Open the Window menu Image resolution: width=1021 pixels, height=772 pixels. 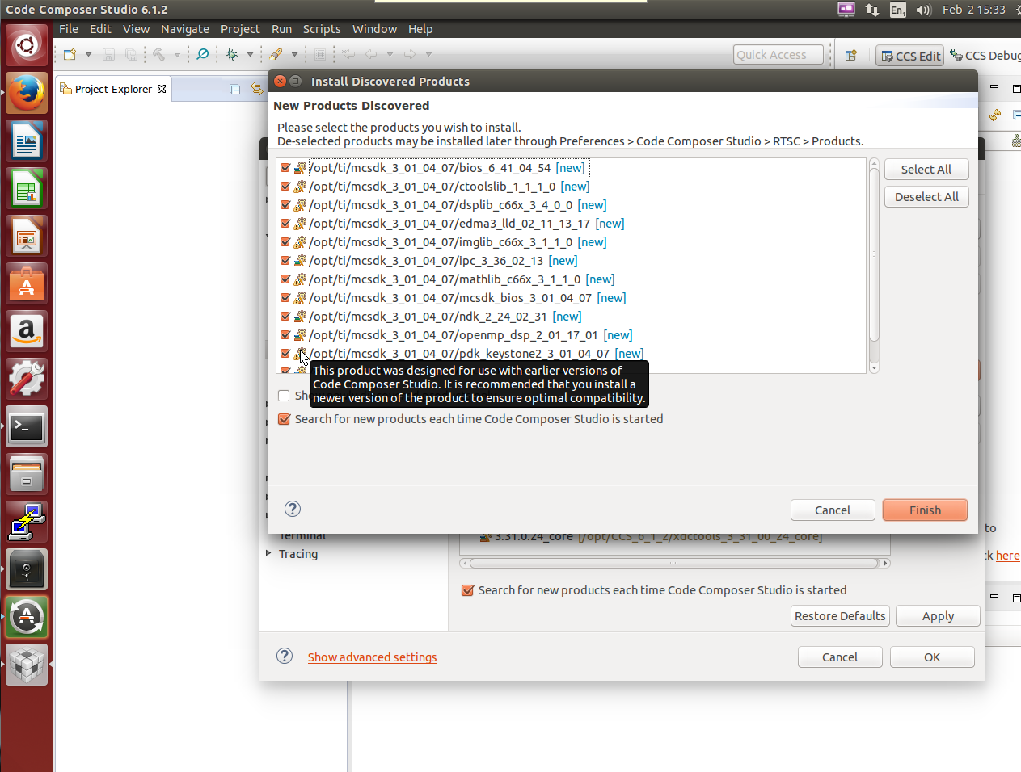[374, 29]
